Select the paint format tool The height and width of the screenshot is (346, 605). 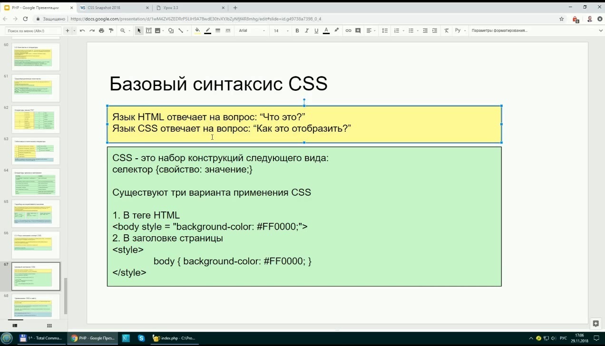click(111, 30)
